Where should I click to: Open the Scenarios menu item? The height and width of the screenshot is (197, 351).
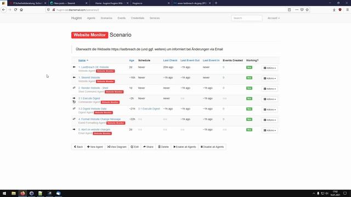(x=106, y=18)
